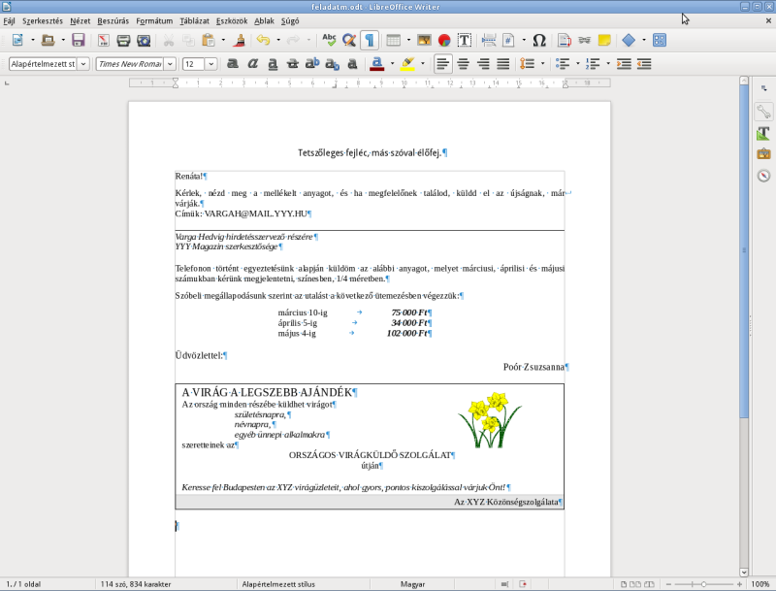This screenshot has width=776, height=591.
Task: Center the paragraph horizontally
Action: tap(464, 64)
